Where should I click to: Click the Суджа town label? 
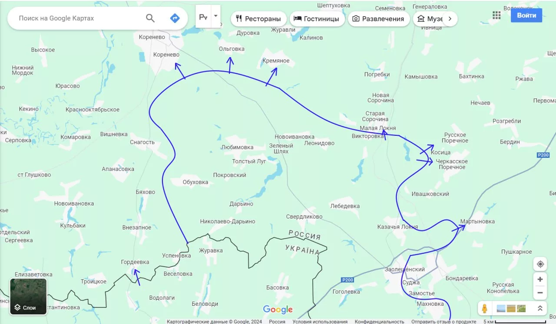tap(411, 282)
